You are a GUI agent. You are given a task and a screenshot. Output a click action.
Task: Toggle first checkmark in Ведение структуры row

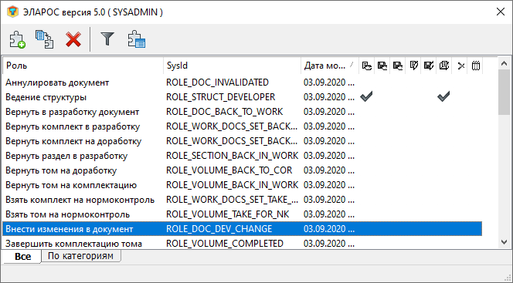coord(366,96)
